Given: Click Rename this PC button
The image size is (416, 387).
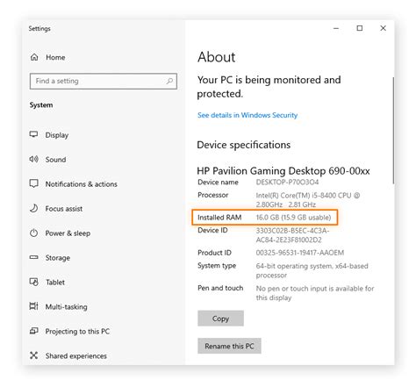Looking at the screenshot, I should [229, 346].
